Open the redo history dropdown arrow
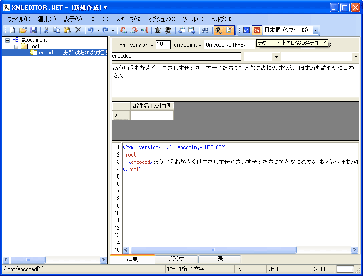The width and height of the screenshot is (363, 276). 113,30
